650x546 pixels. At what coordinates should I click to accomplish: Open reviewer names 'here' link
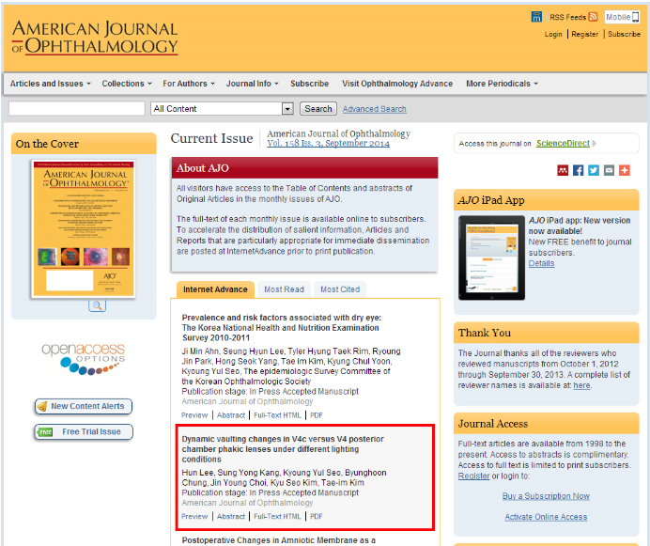(x=581, y=385)
